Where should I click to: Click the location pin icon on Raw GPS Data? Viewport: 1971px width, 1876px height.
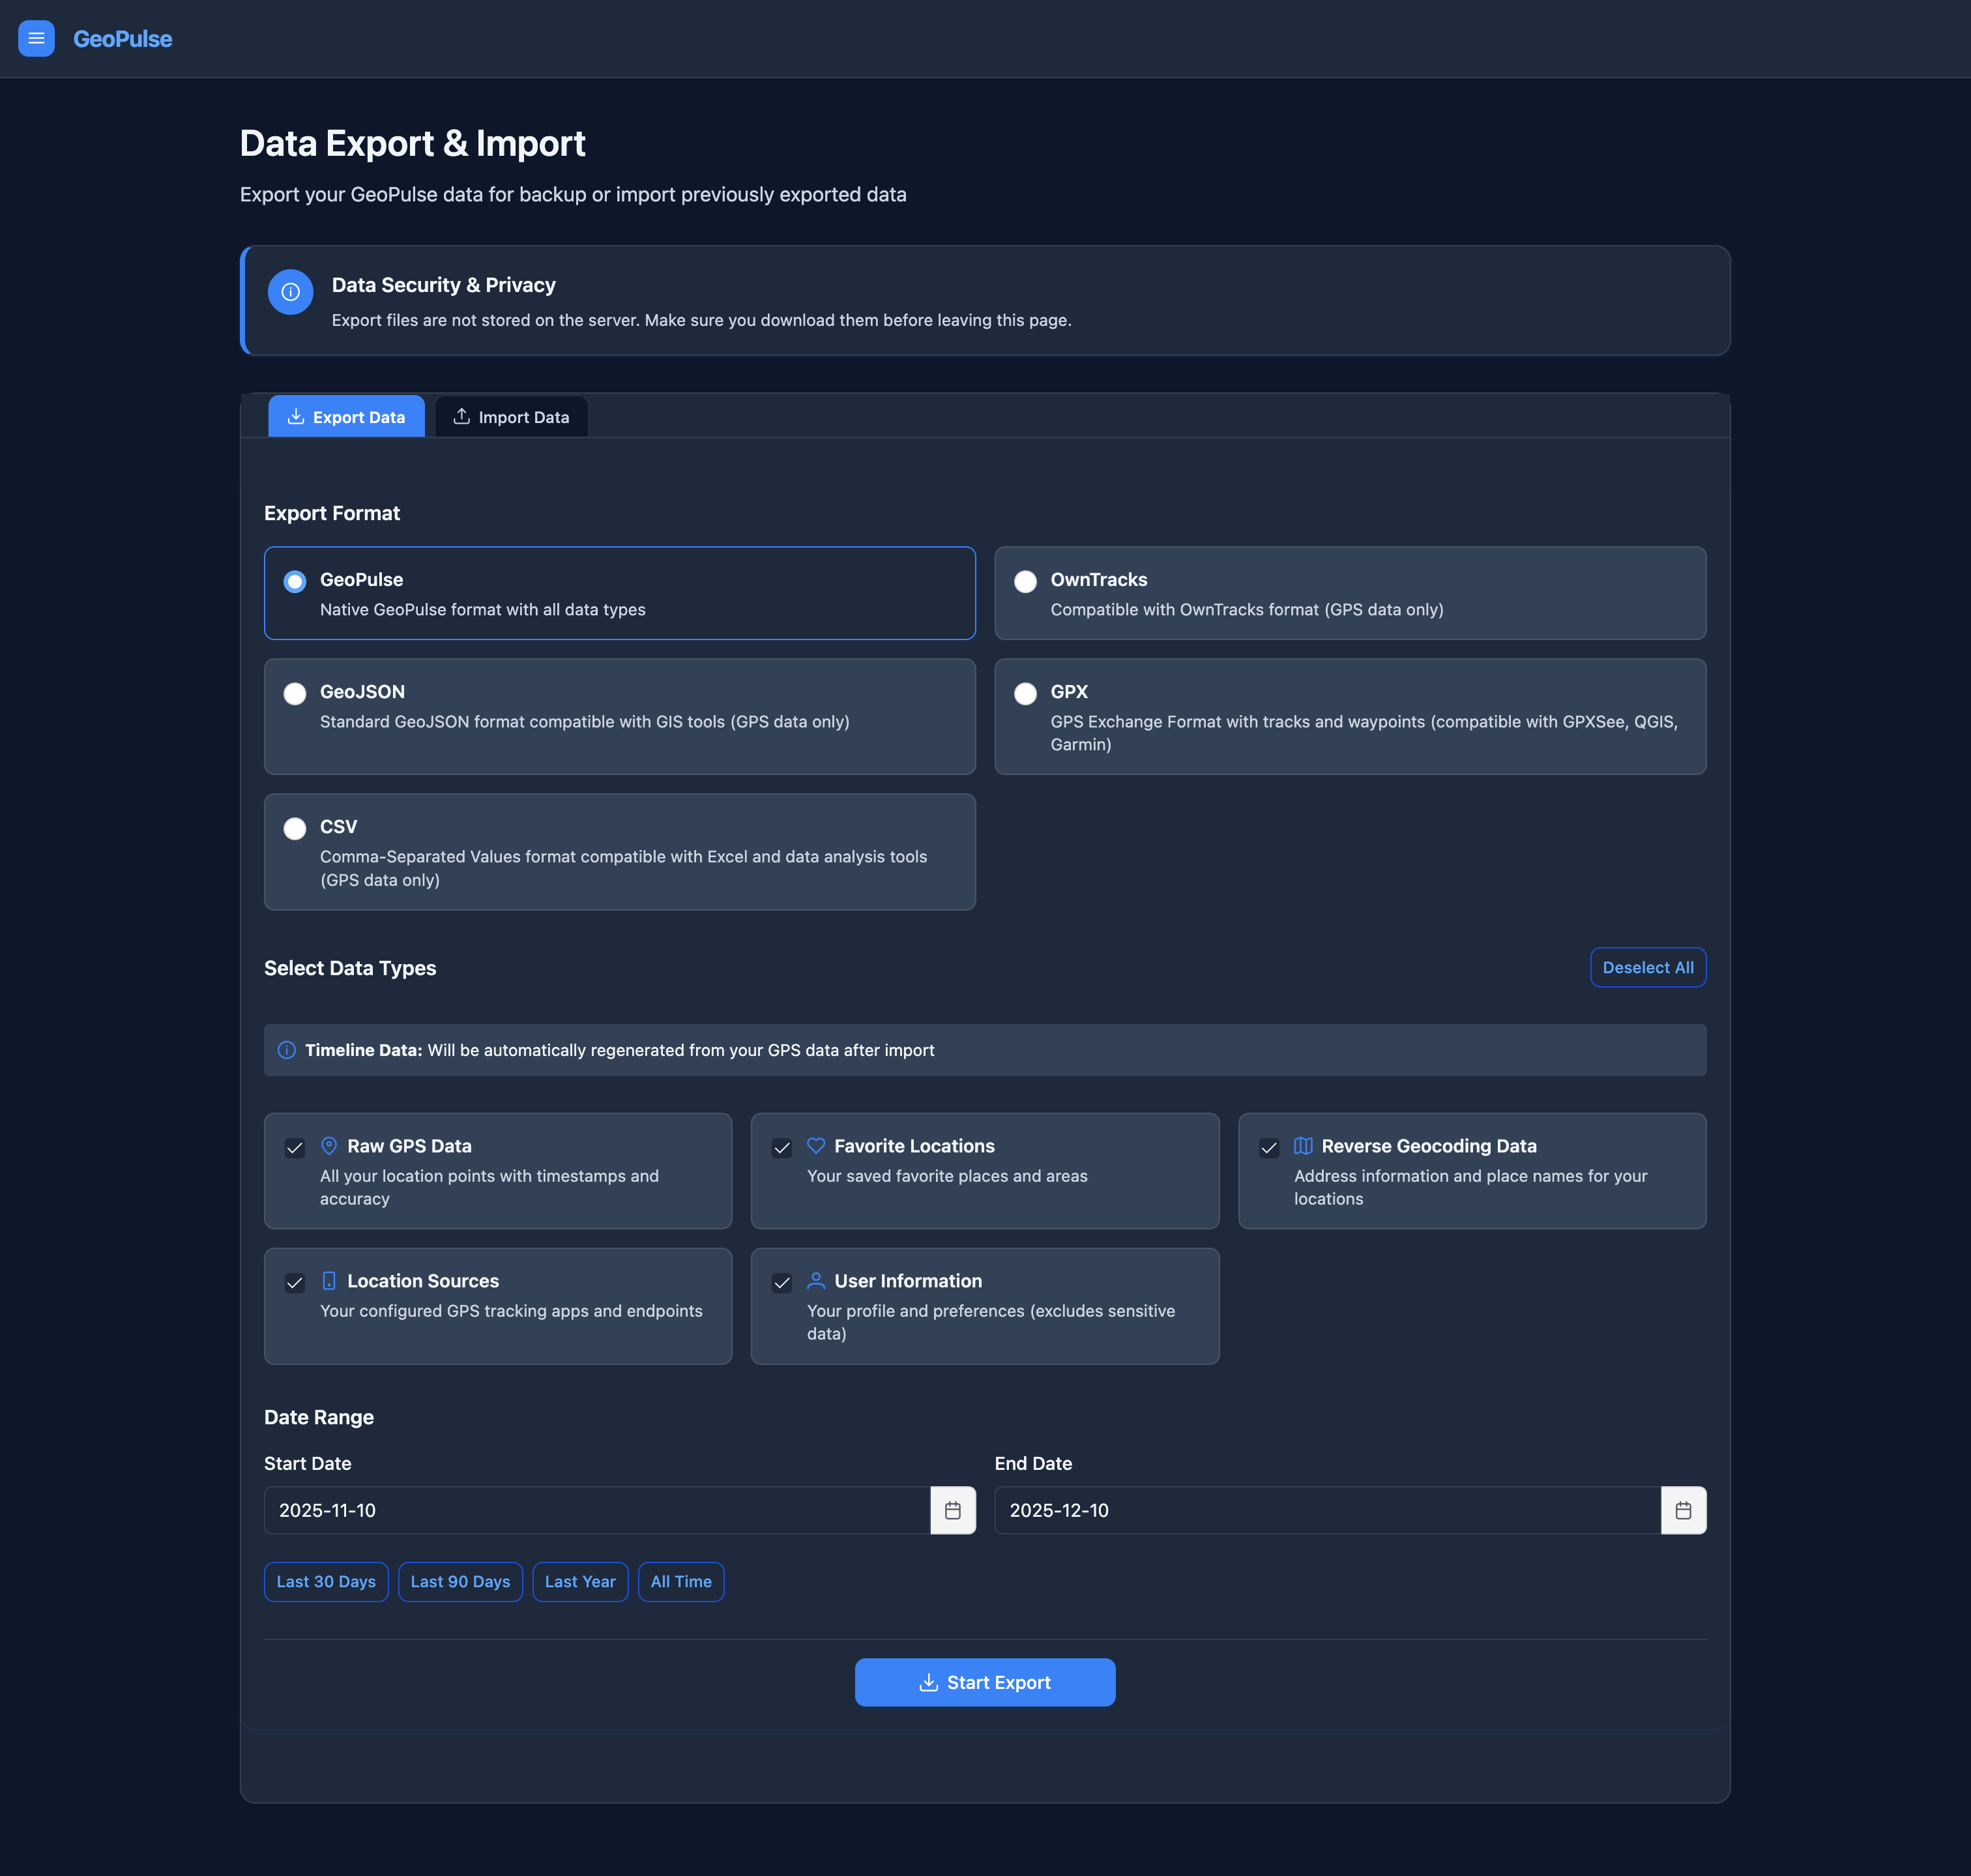(328, 1145)
